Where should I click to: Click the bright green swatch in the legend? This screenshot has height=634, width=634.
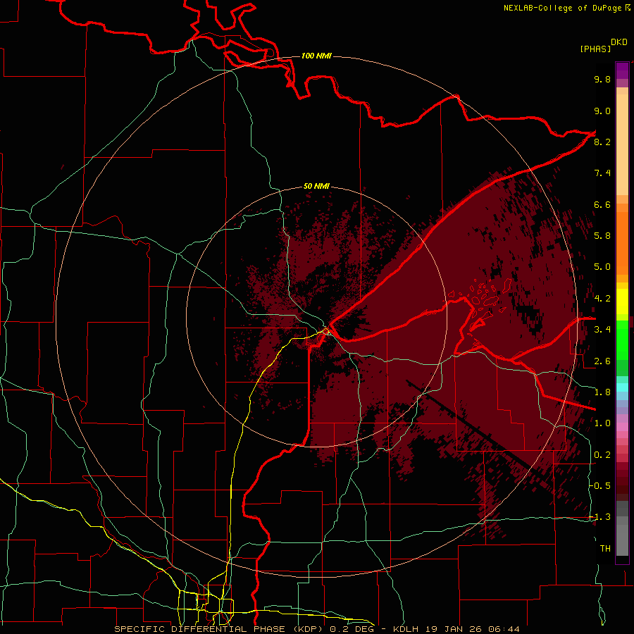point(622,340)
